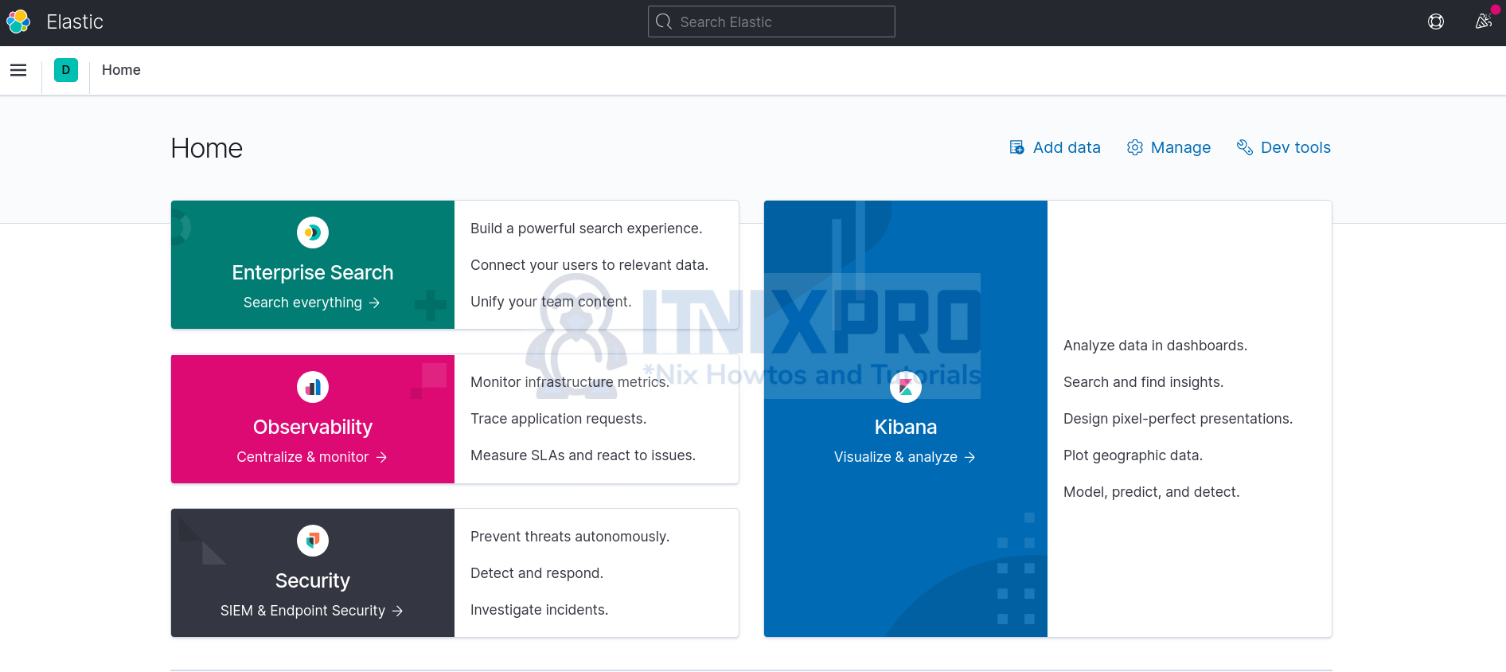The width and height of the screenshot is (1506, 672).
Task: Open Dev tools with wrench icon
Action: [x=1283, y=147]
